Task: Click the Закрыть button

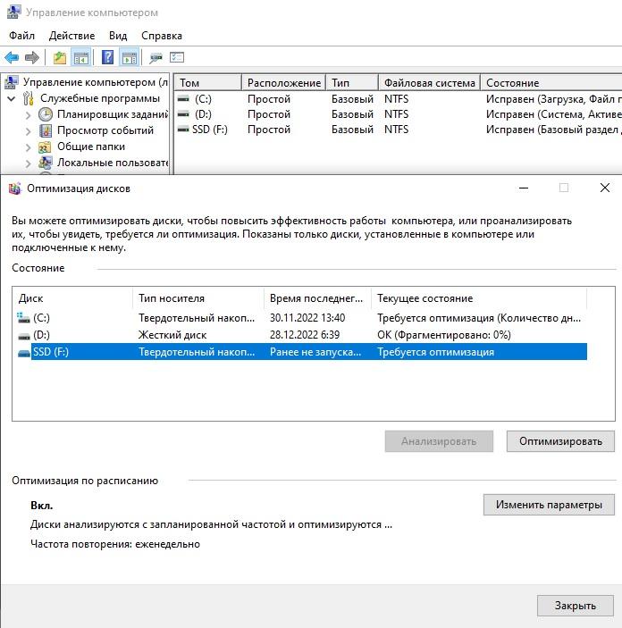Action: coord(576,605)
